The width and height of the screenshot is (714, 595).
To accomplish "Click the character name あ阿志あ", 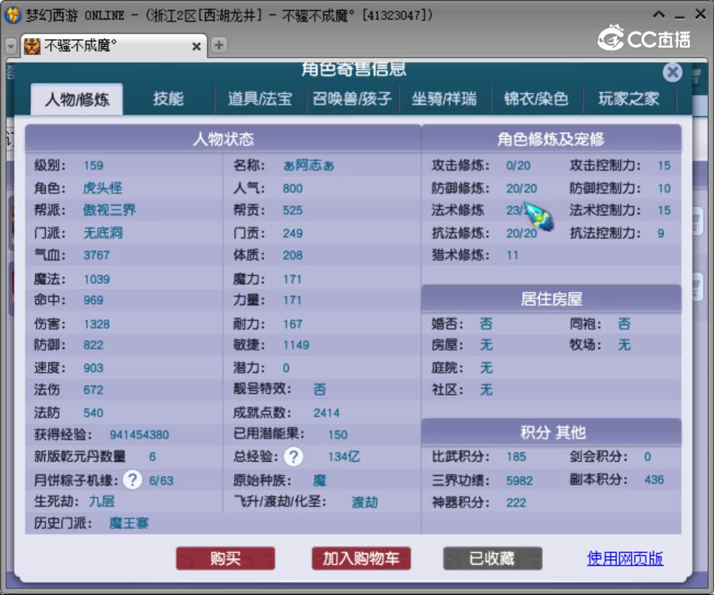I will tap(308, 165).
